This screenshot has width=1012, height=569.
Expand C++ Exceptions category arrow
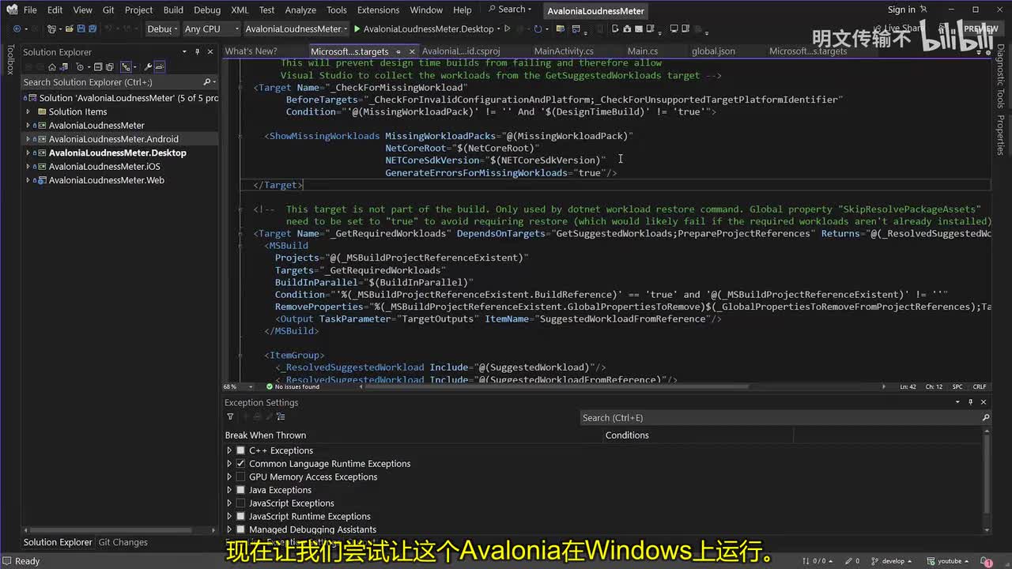[x=229, y=450]
